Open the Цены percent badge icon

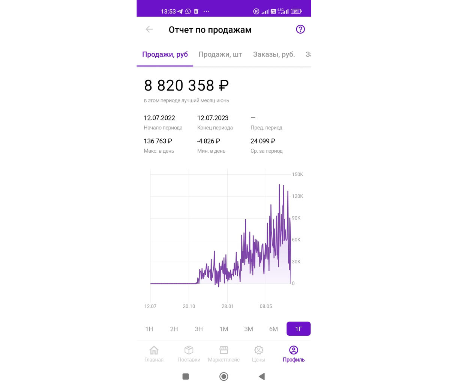point(258,350)
